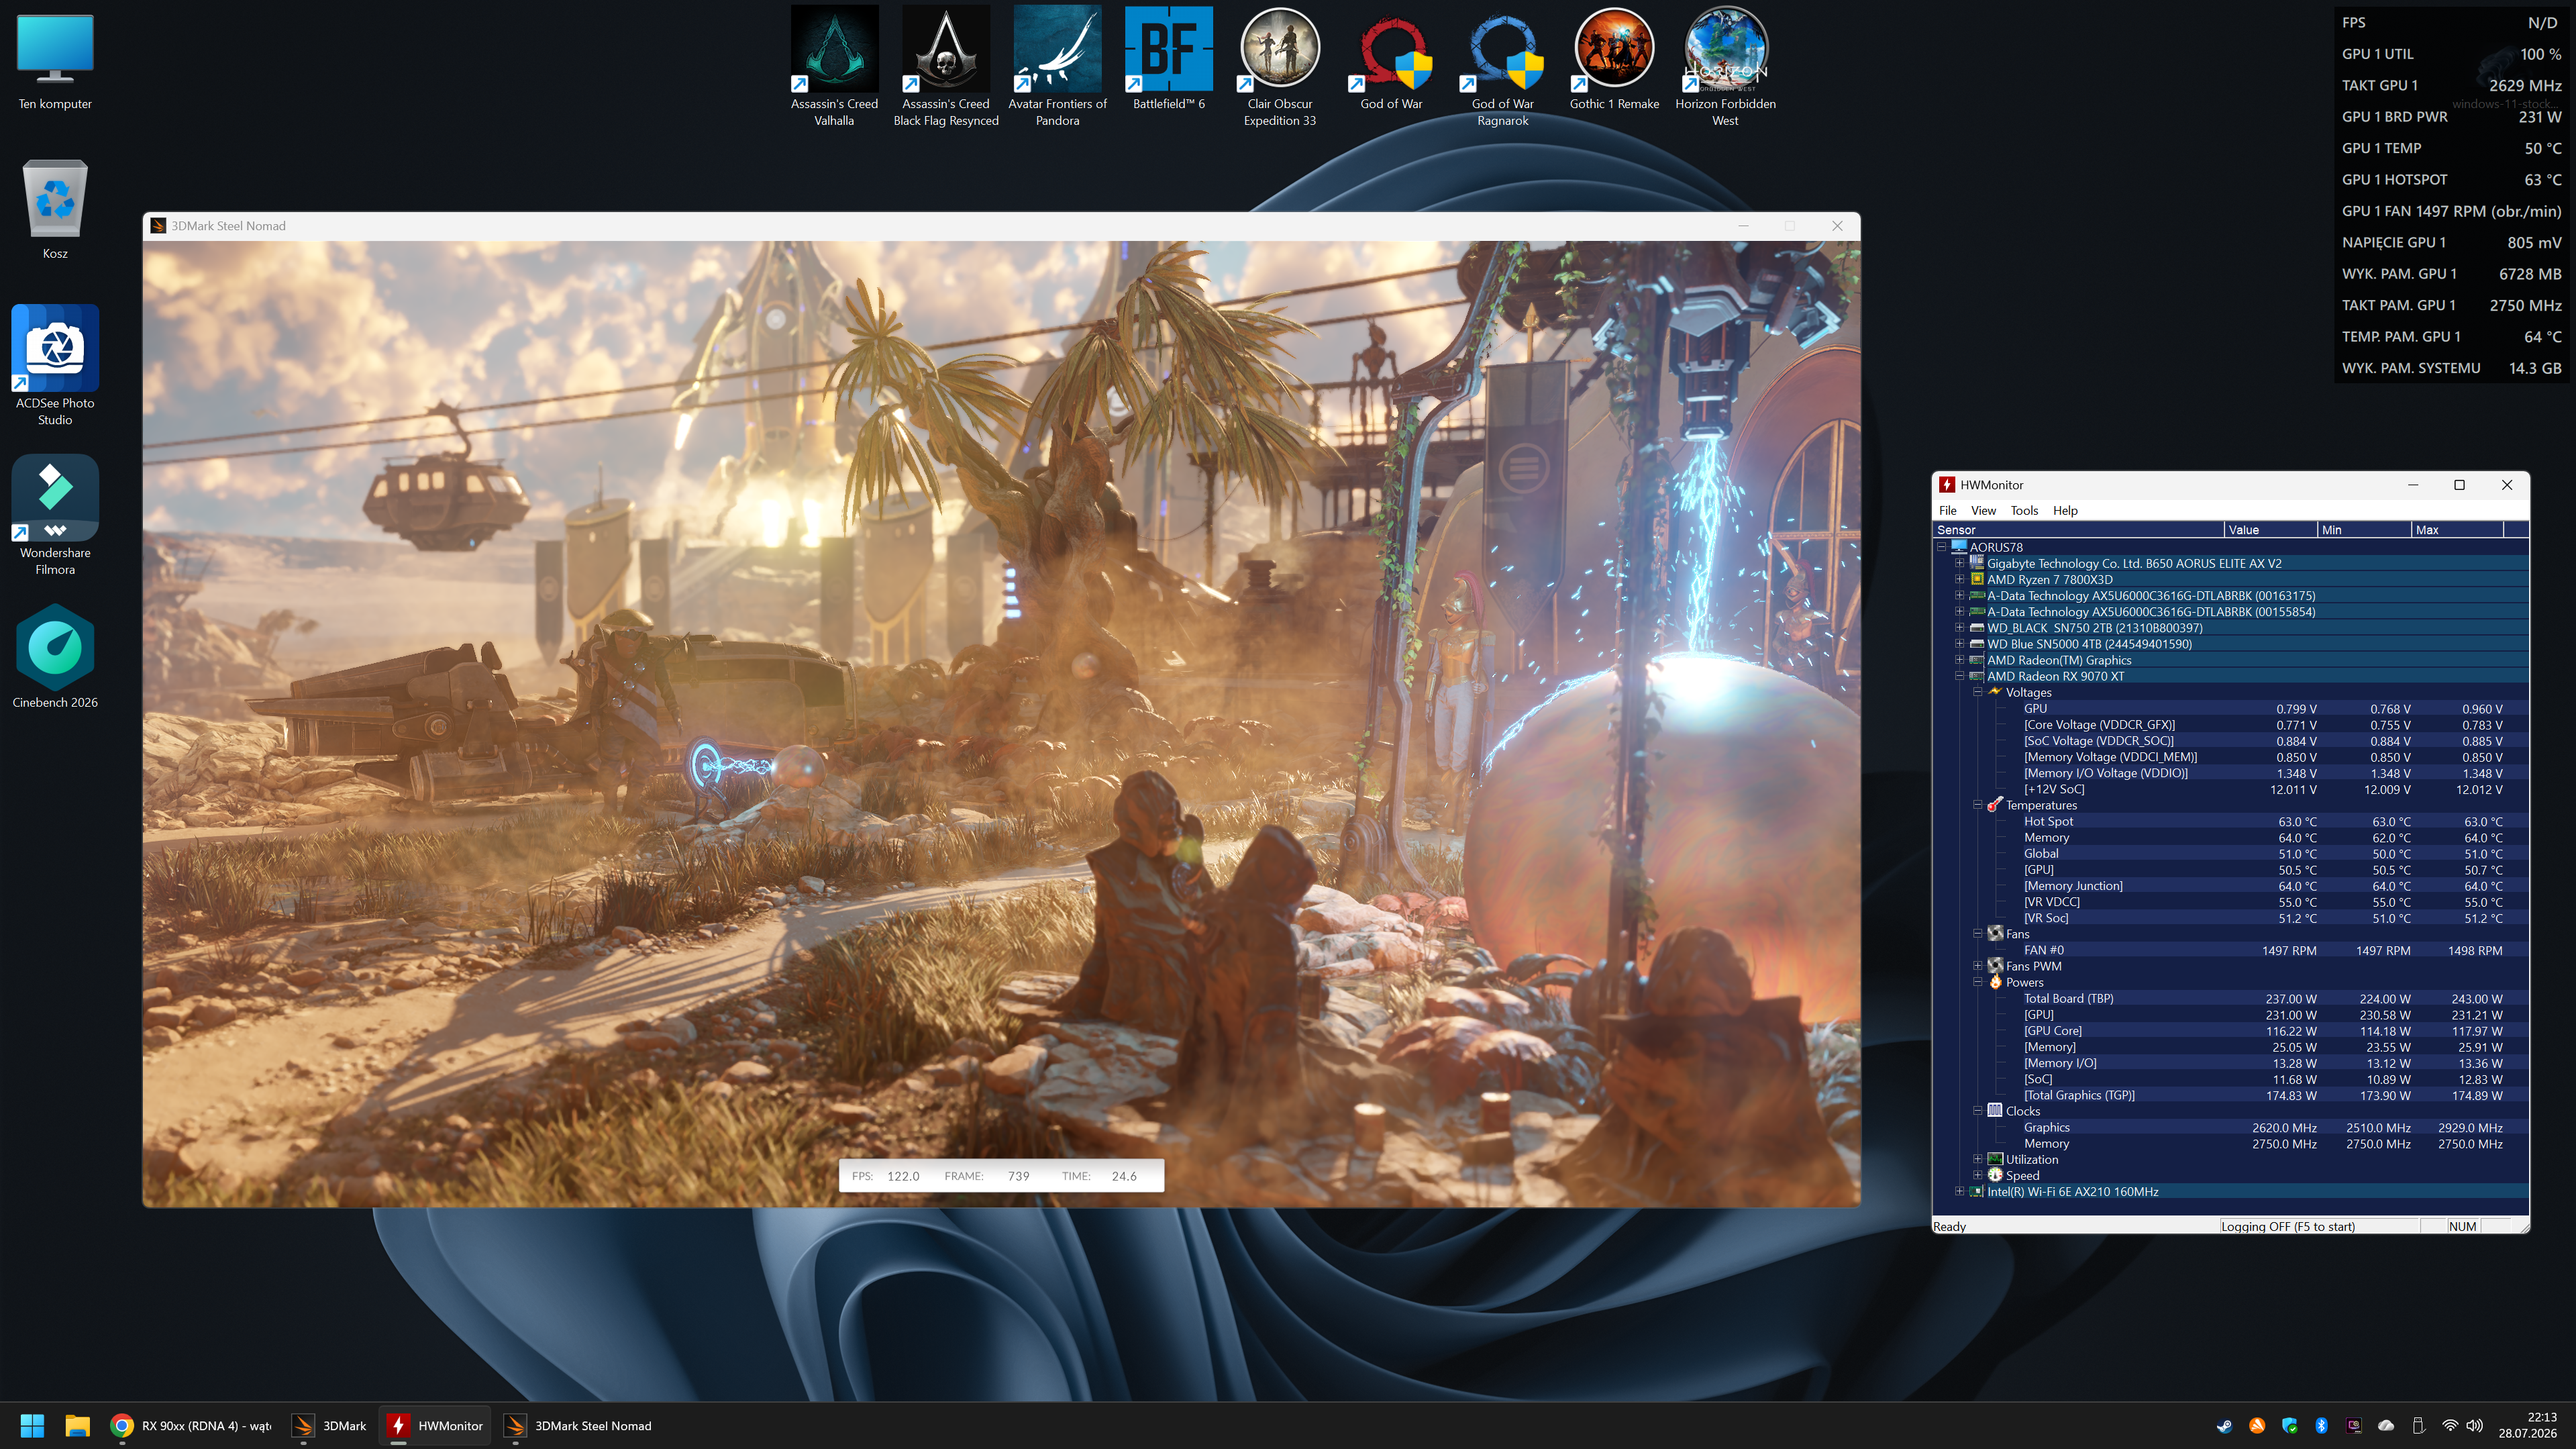Click the Max column header
The height and width of the screenshot is (1449, 2576).
click(x=2456, y=530)
